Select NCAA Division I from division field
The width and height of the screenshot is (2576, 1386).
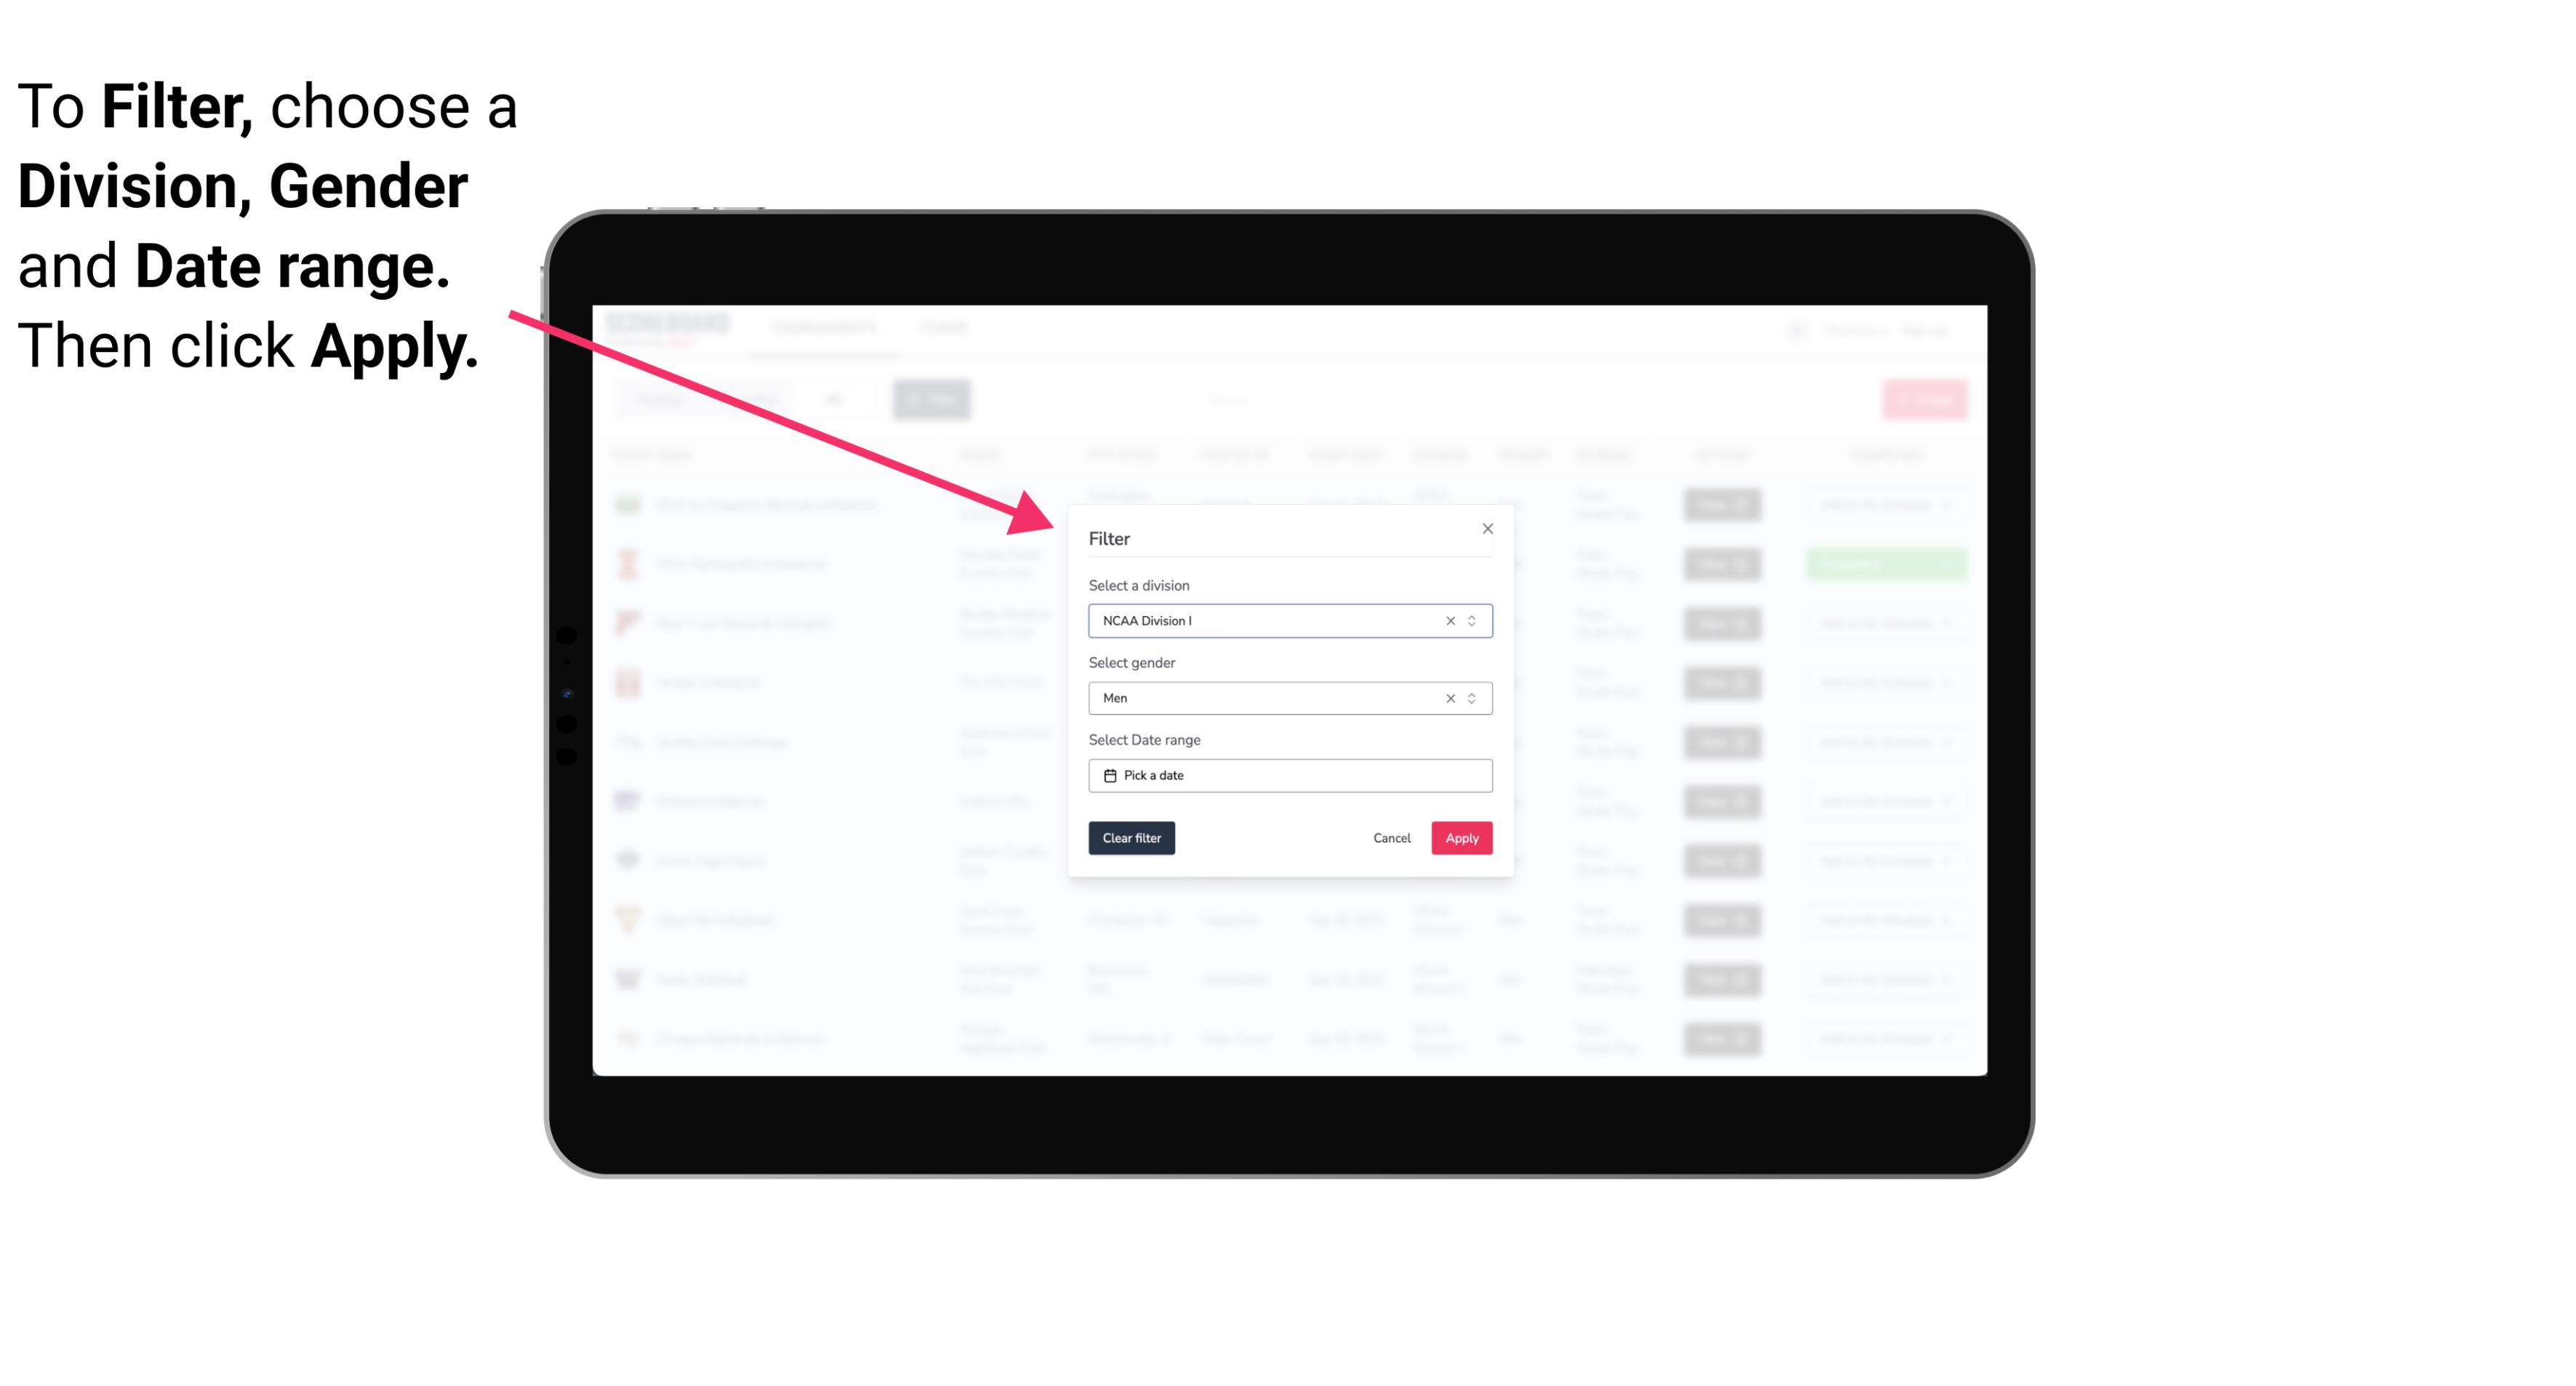pos(1287,620)
